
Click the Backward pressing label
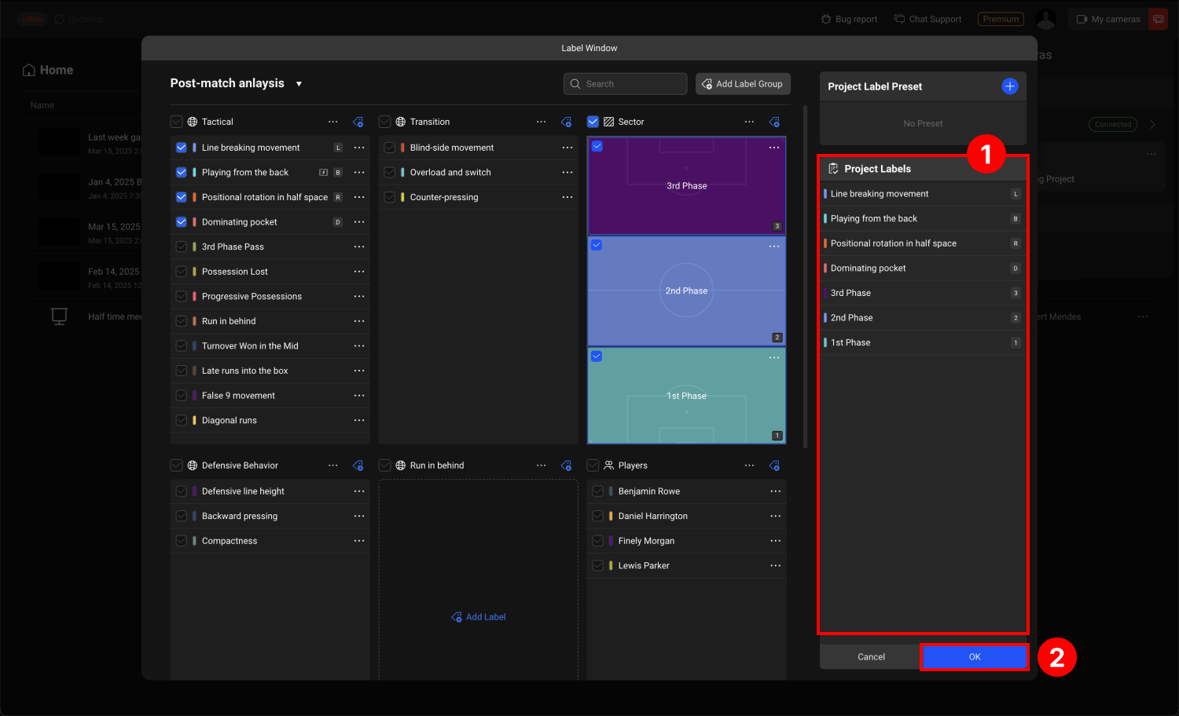tap(240, 516)
